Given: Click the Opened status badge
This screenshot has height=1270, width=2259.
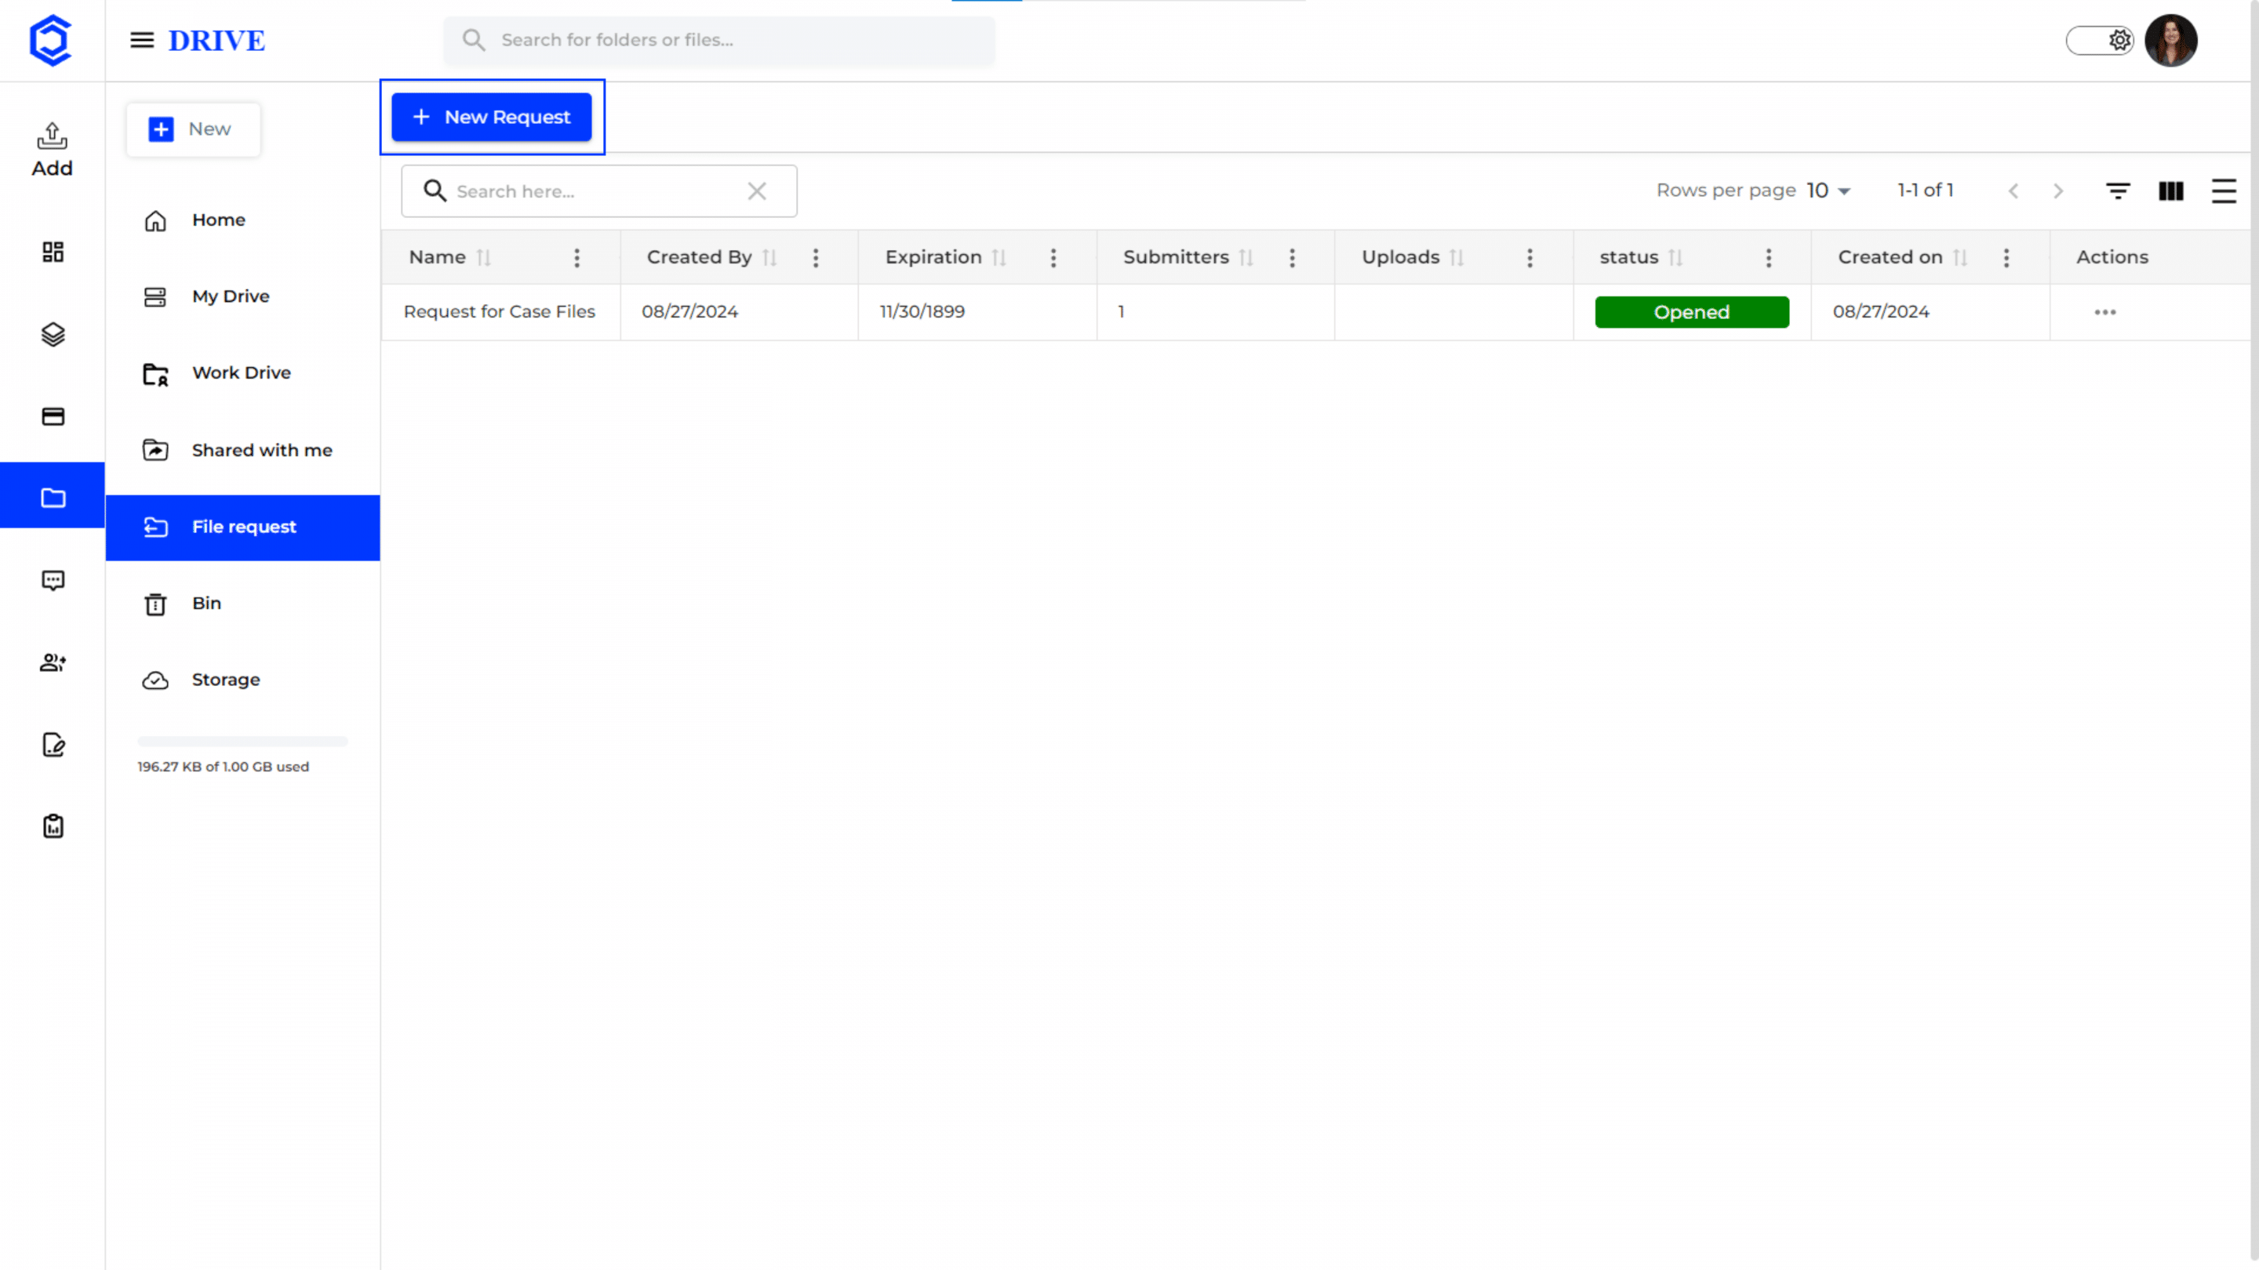Looking at the screenshot, I should (1691, 312).
